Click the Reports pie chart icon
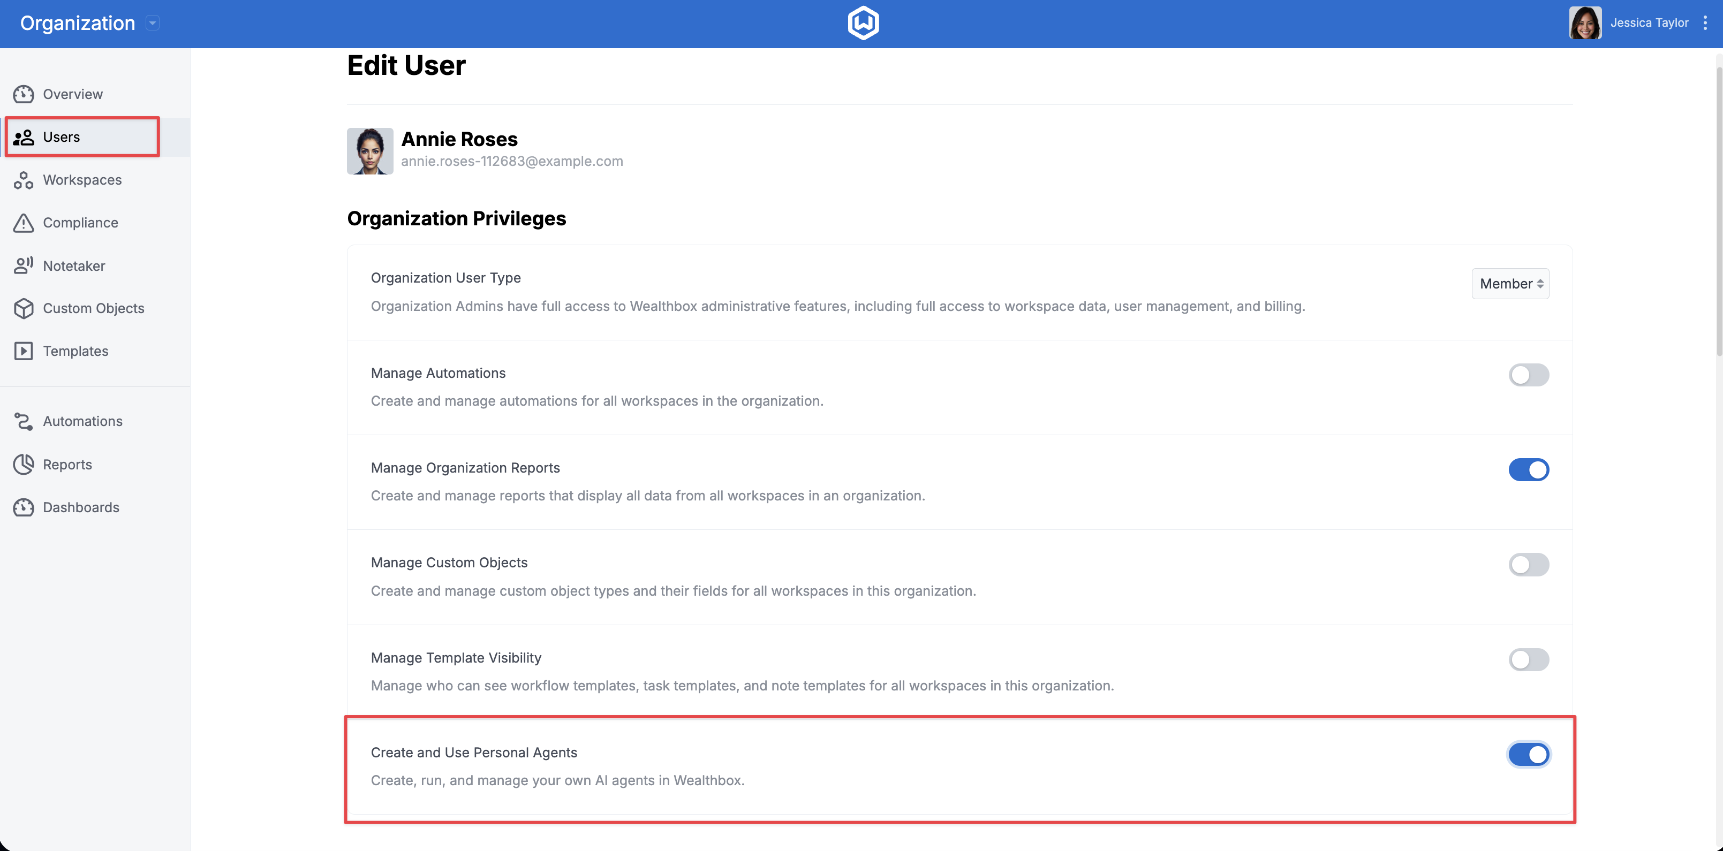The width and height of the screenshot is (1723, 851). pos(24,465)
